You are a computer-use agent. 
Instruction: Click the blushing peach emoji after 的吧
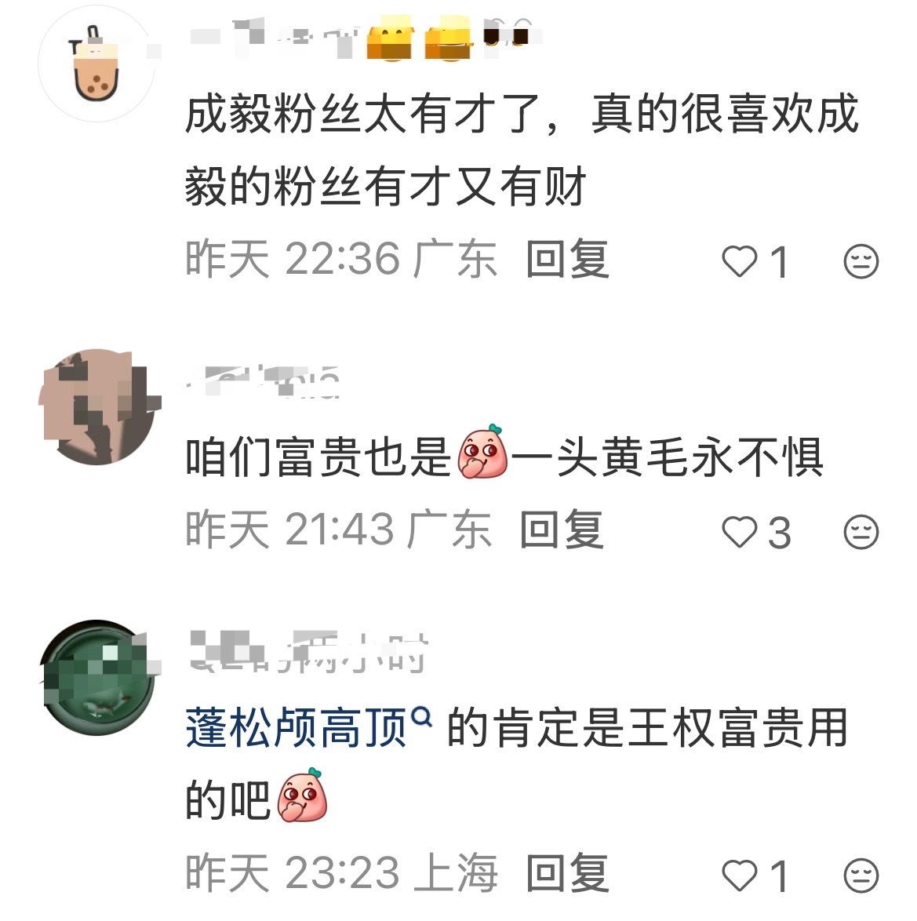(x=302, y=795)
